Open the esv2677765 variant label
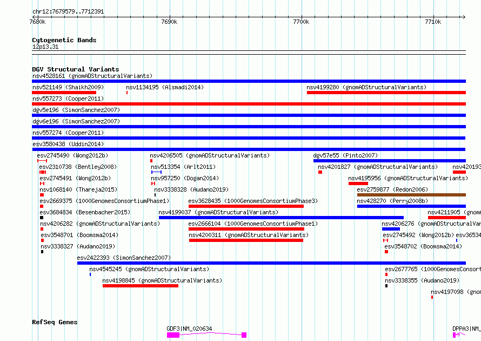This screenshot has height=341, width=481. tap(433, 269)
